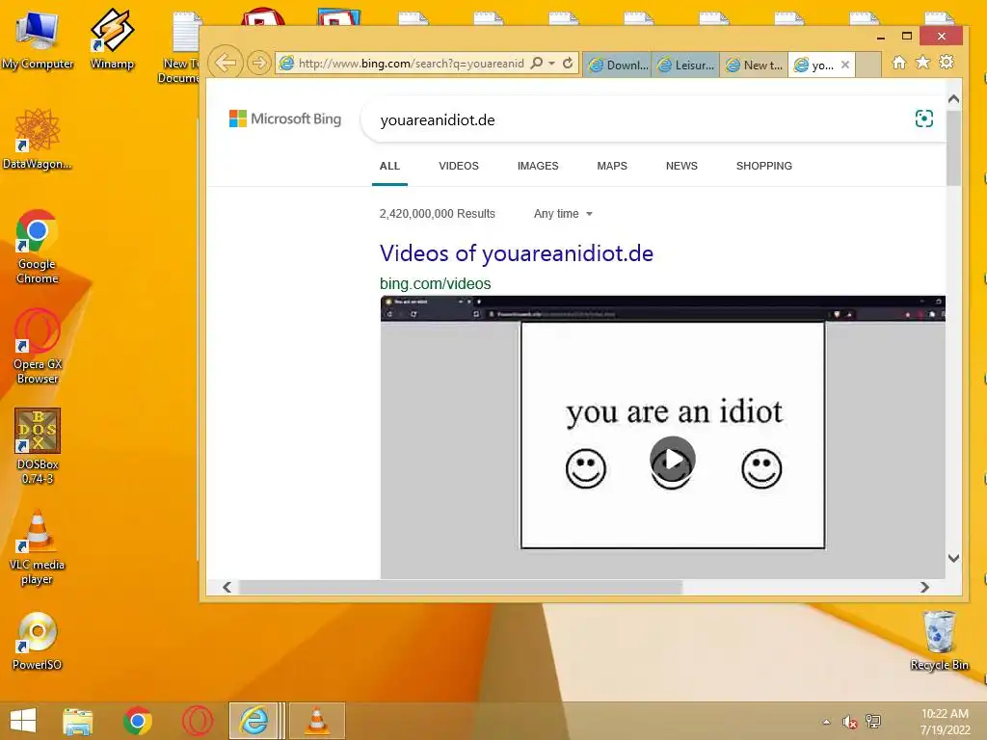
Task: Click the muted volume tray icon
Action: click(x=850, y=722)
